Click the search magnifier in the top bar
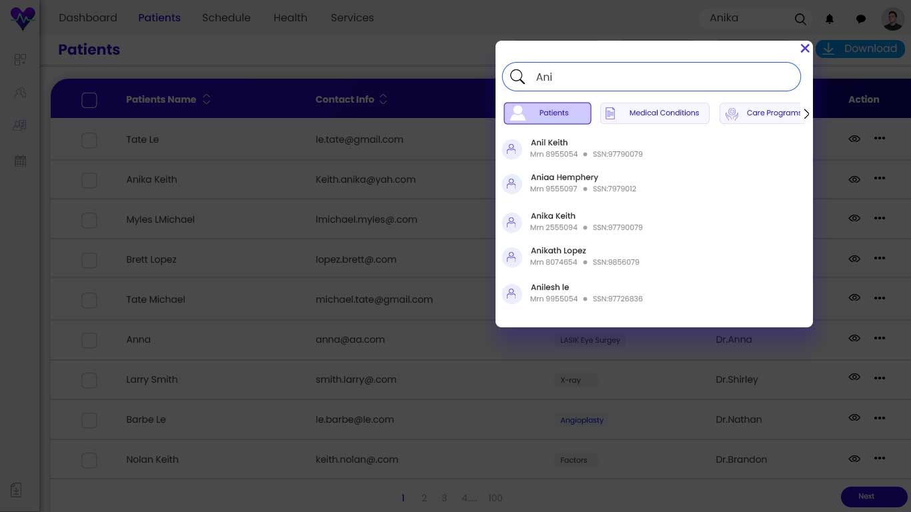This screenshot has width=911, height=512. click(x=800, y=19)
